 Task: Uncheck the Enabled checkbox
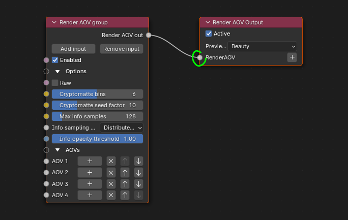pyautogui.click(x=55, y=60)
